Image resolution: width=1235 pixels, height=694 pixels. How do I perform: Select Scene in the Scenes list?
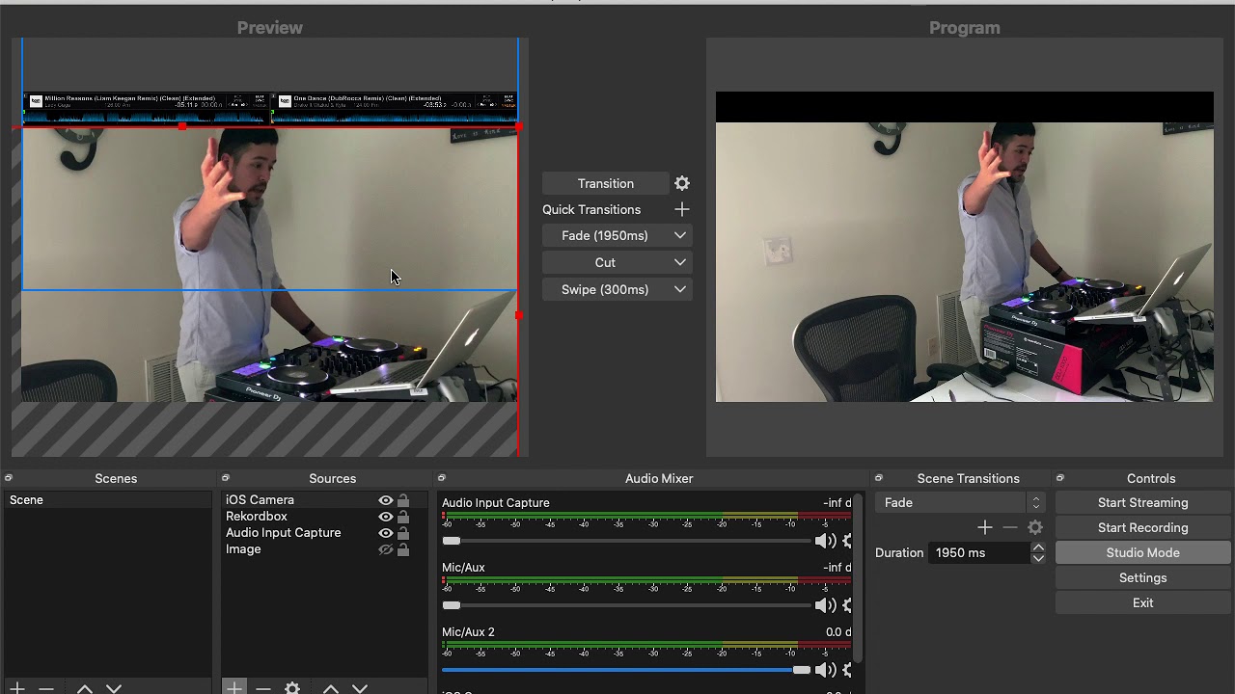(x=107, y=500)
